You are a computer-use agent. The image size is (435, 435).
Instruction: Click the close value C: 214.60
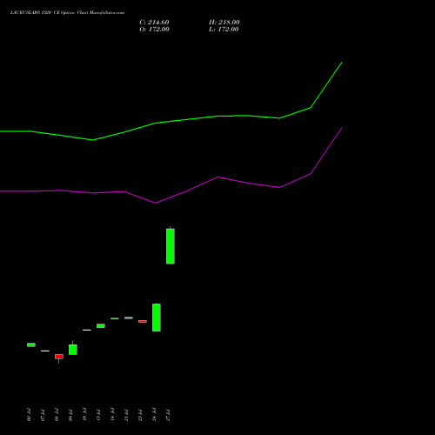(x=154, y=22)
